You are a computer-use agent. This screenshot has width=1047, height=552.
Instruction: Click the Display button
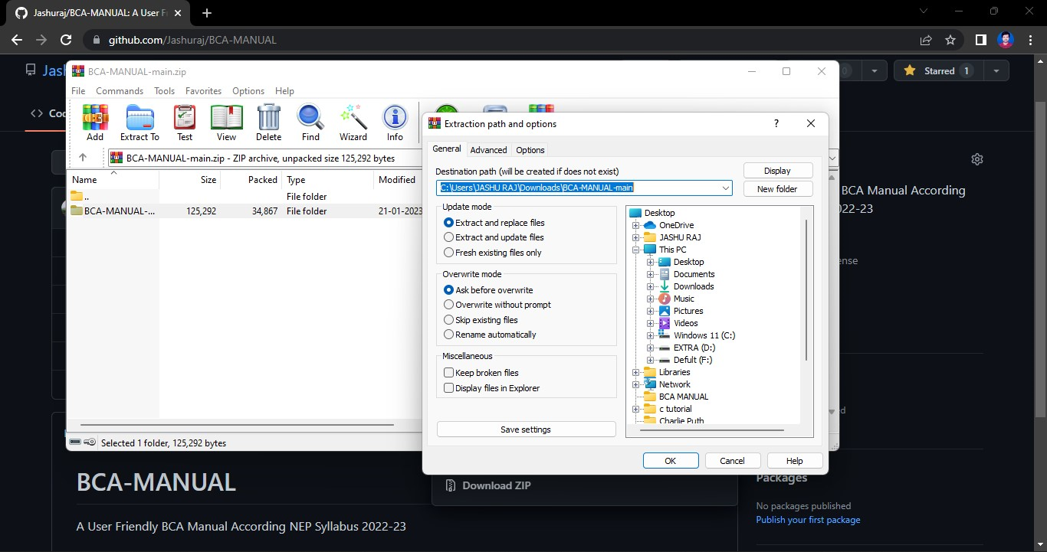(x=777, y=171)
